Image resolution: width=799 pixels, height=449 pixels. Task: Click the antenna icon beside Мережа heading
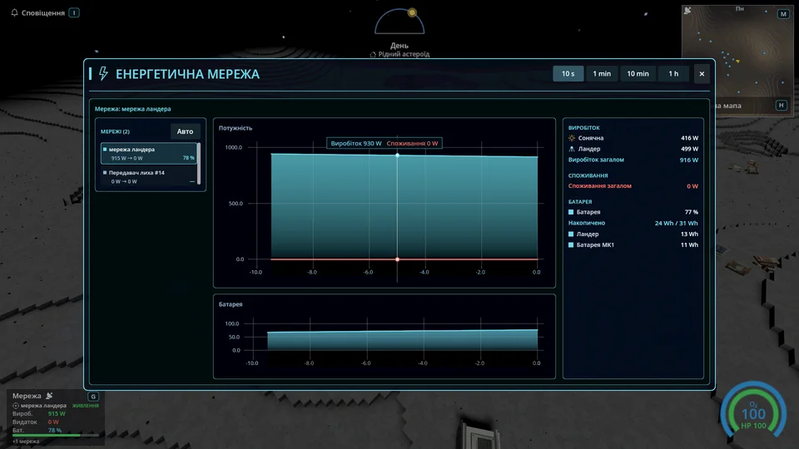pyautogui.click(x=49, y=396)
